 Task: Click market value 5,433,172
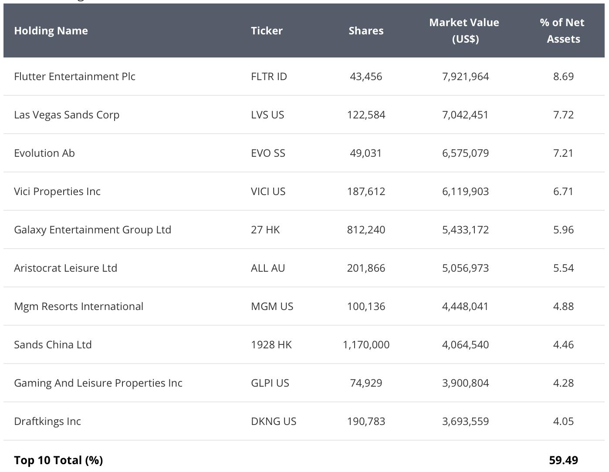coord(465,229)
